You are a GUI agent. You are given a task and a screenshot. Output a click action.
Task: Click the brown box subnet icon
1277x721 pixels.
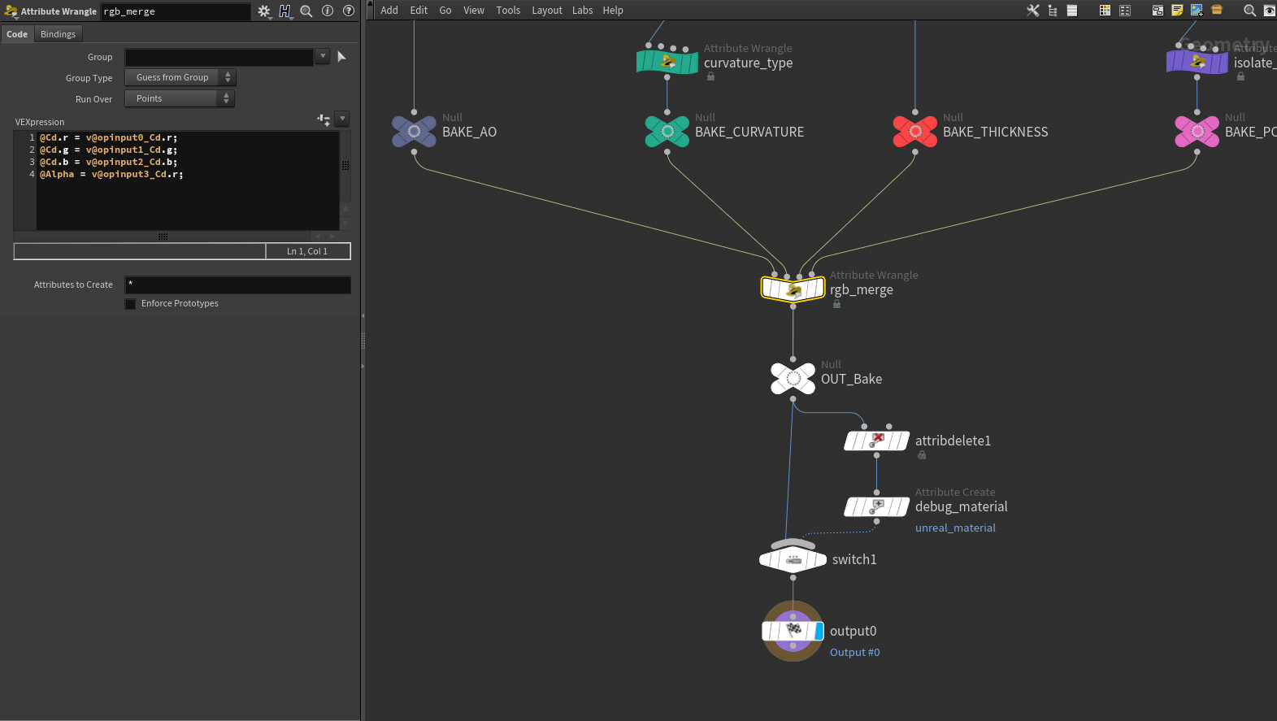[x=1217, y=11]
